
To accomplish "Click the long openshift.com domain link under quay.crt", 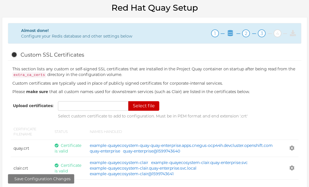I will (181, 145).
